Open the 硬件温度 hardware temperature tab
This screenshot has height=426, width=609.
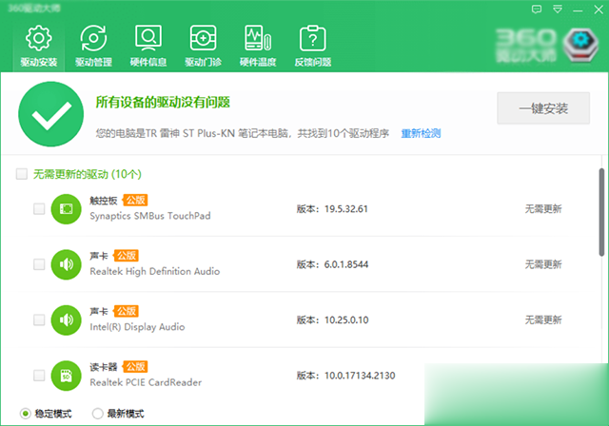(258, 47)
